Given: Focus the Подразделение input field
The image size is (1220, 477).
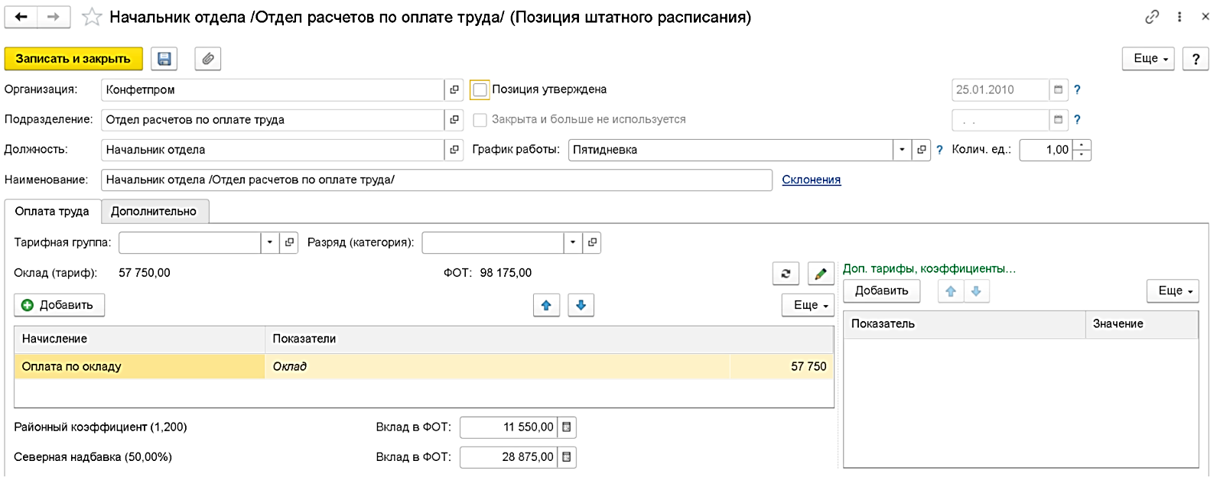Looking at the screenshot, I should 272,120.
